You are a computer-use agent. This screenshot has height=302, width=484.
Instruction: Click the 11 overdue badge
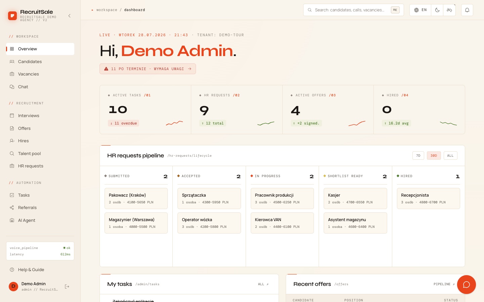click(123, 123)
